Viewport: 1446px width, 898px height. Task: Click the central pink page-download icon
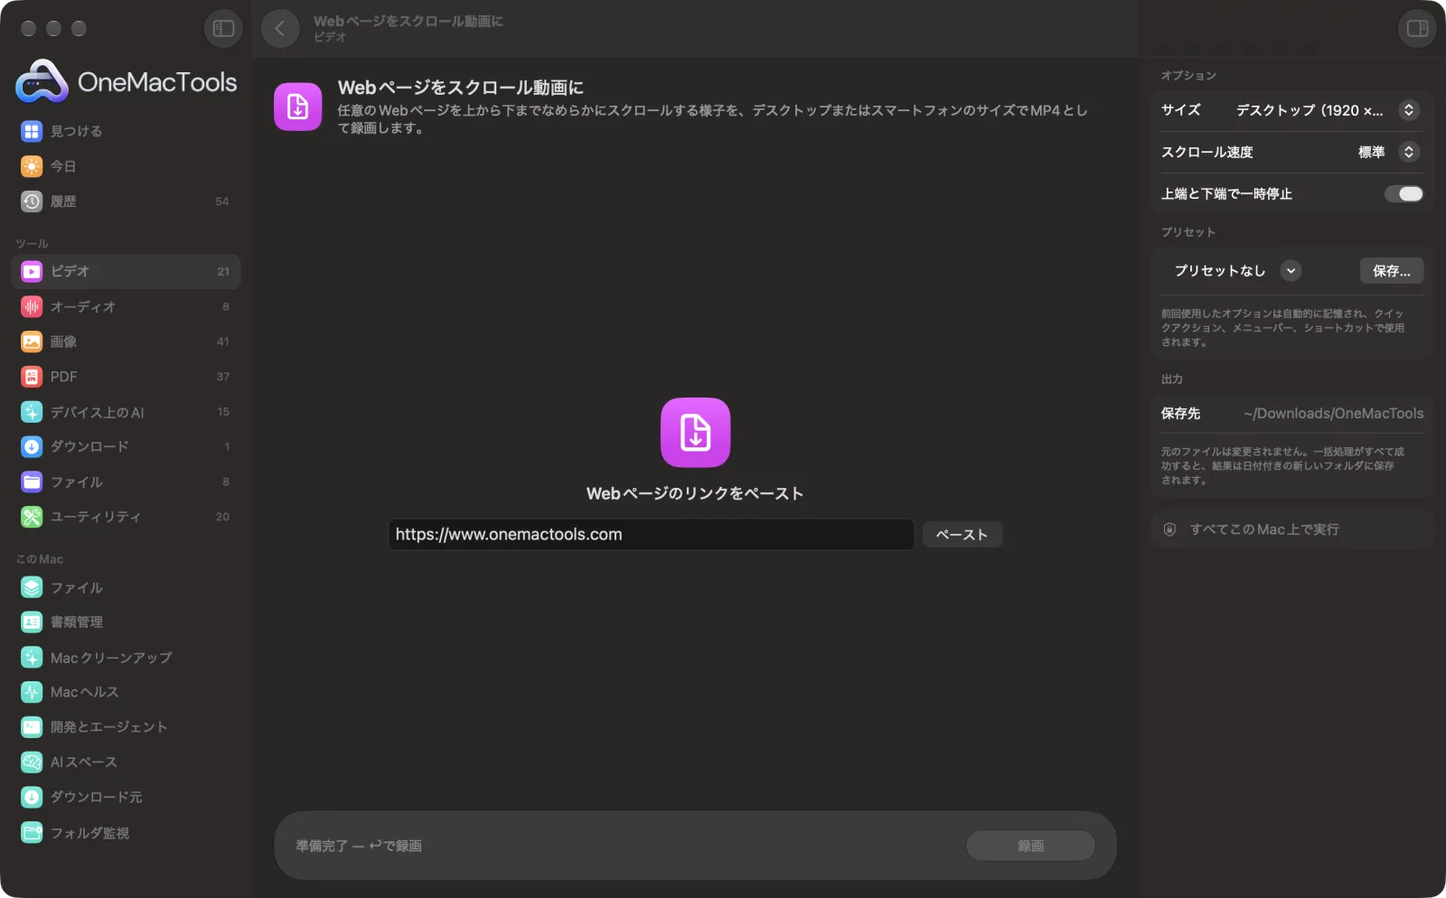pyautogui.click(x=695, y=433)
